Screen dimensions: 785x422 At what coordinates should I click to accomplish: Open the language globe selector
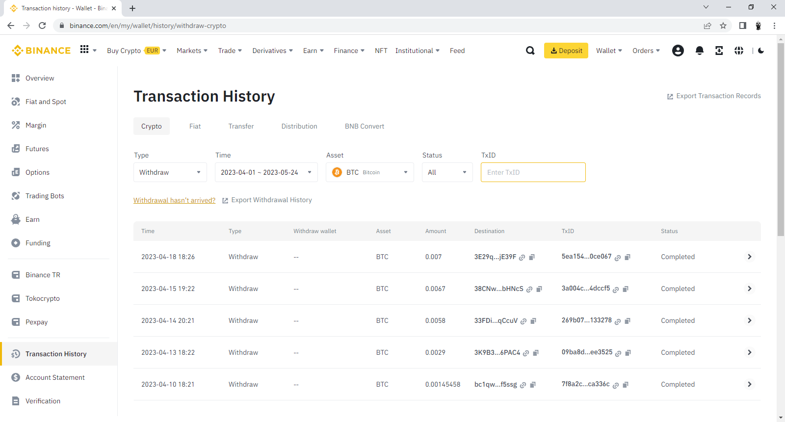click(x=739, y=51)
